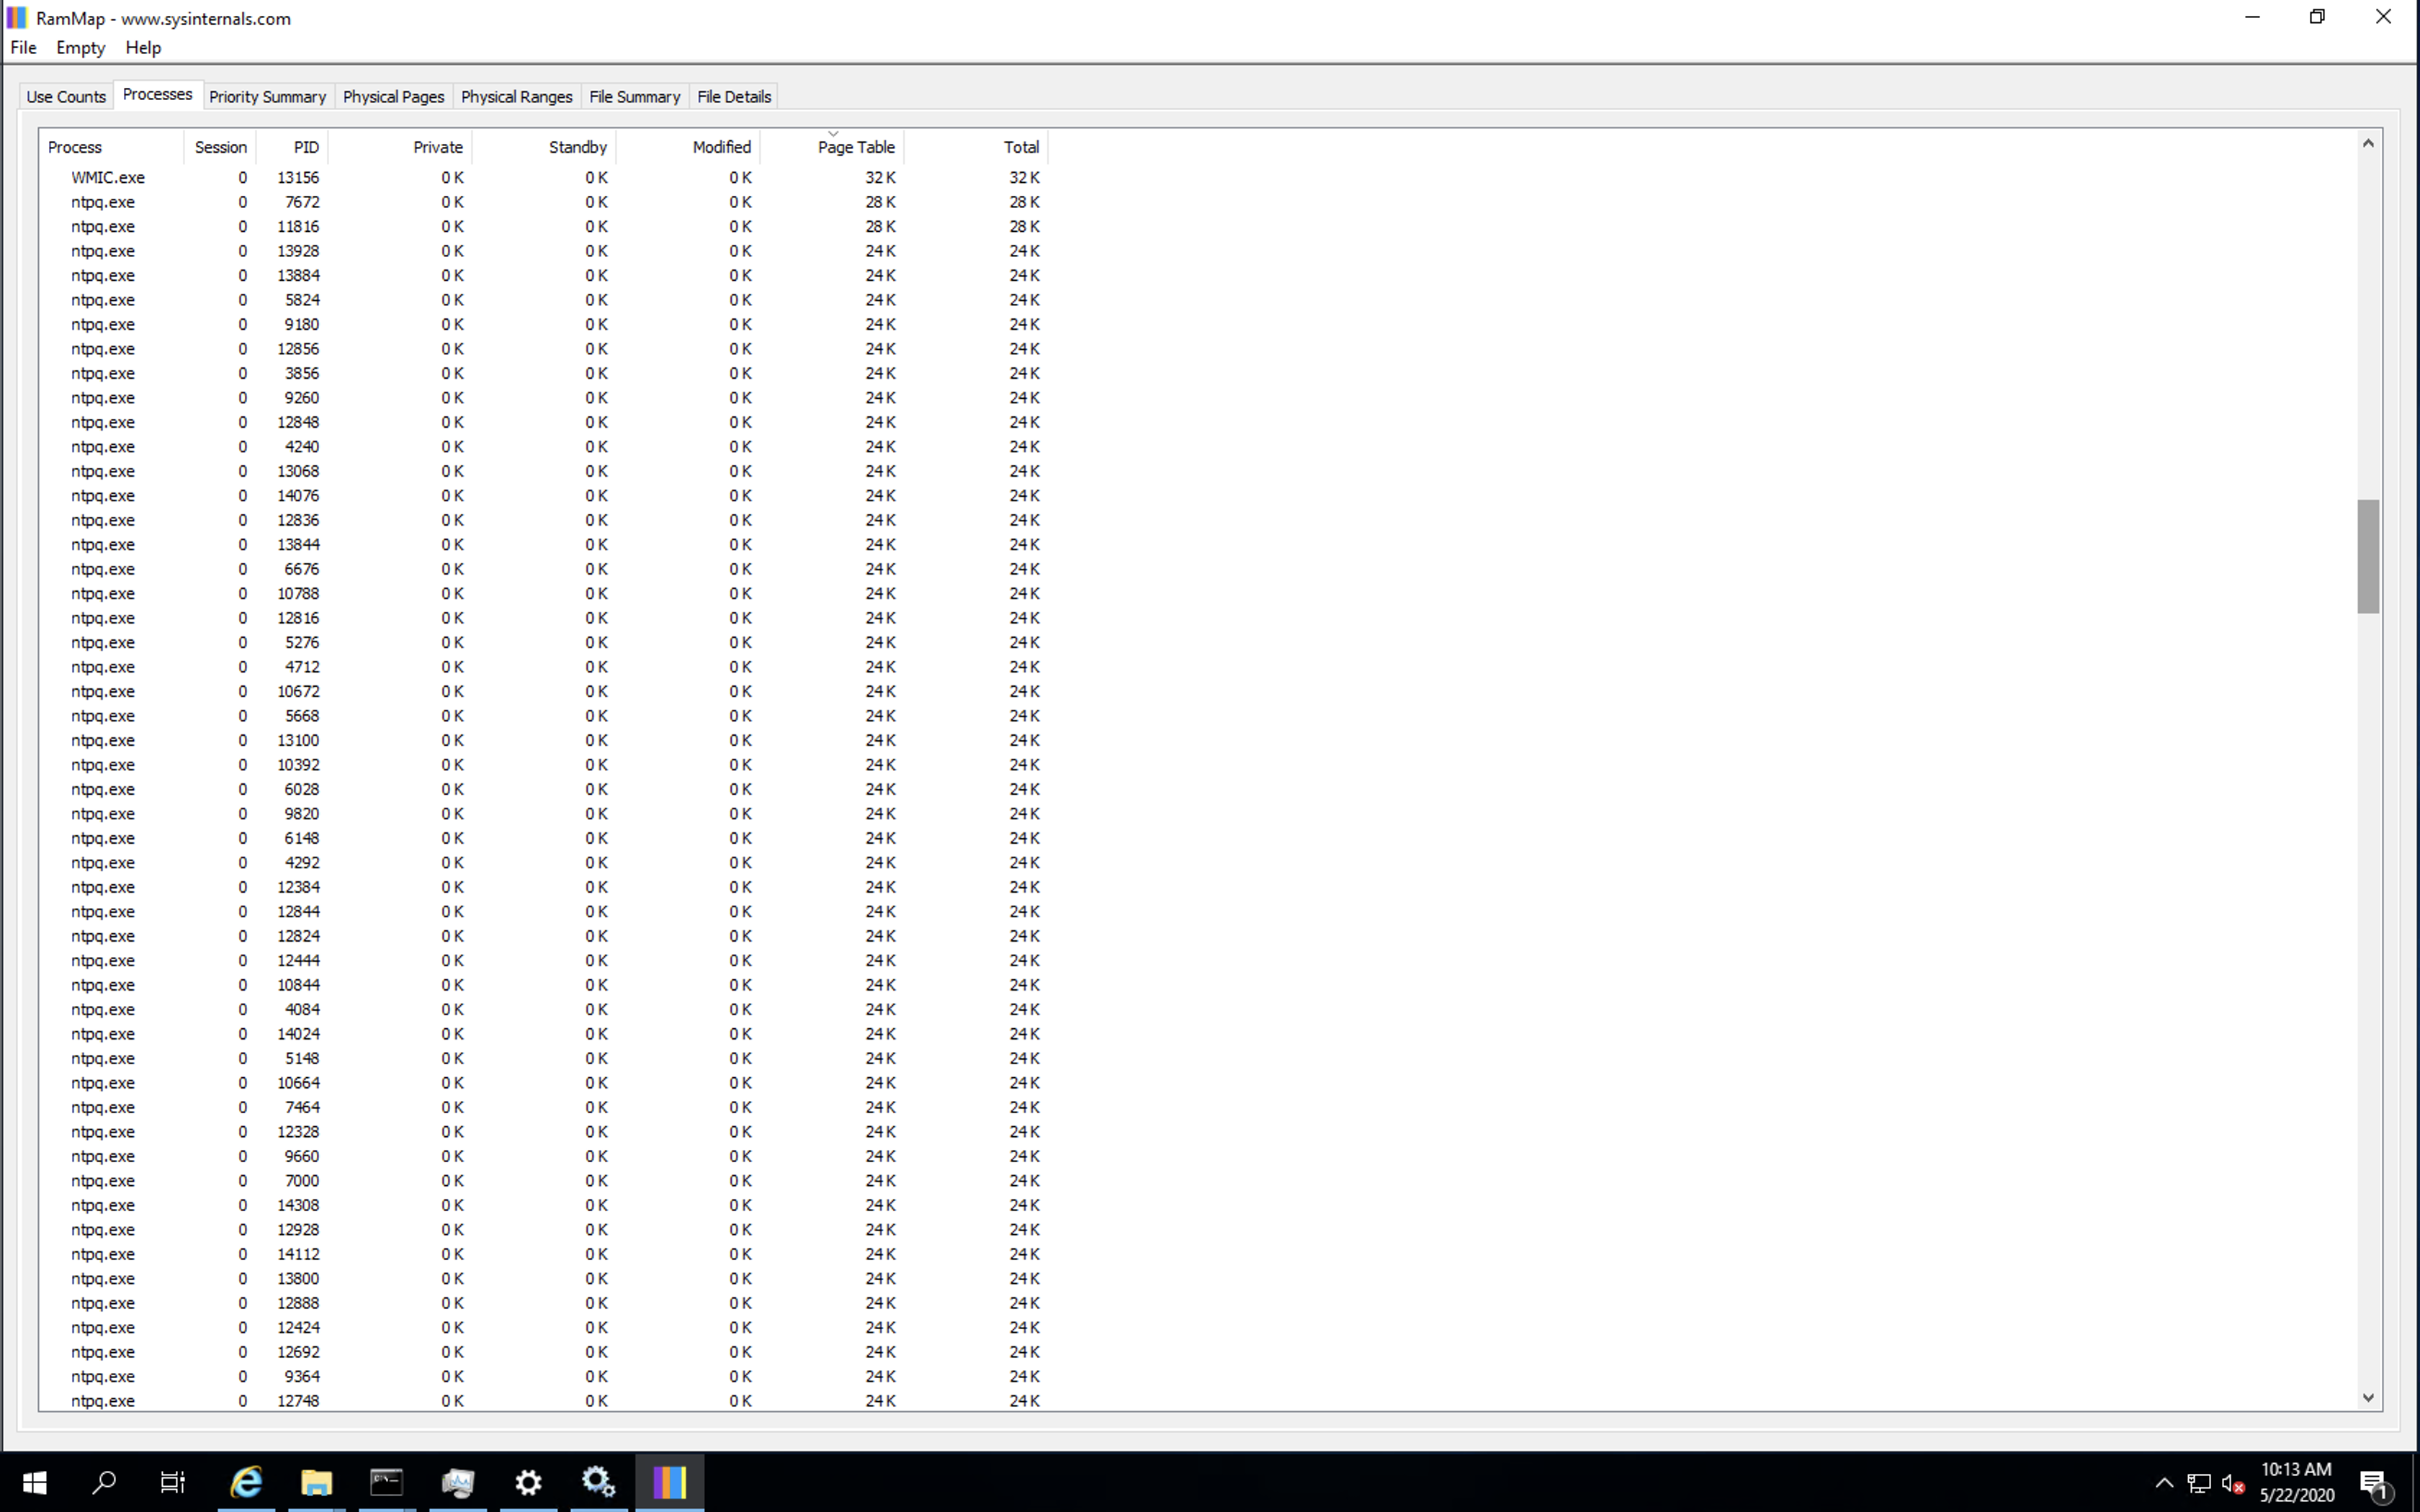Click PID 12856 in the list
The image size is (2420, 1512).
(298, 349)
